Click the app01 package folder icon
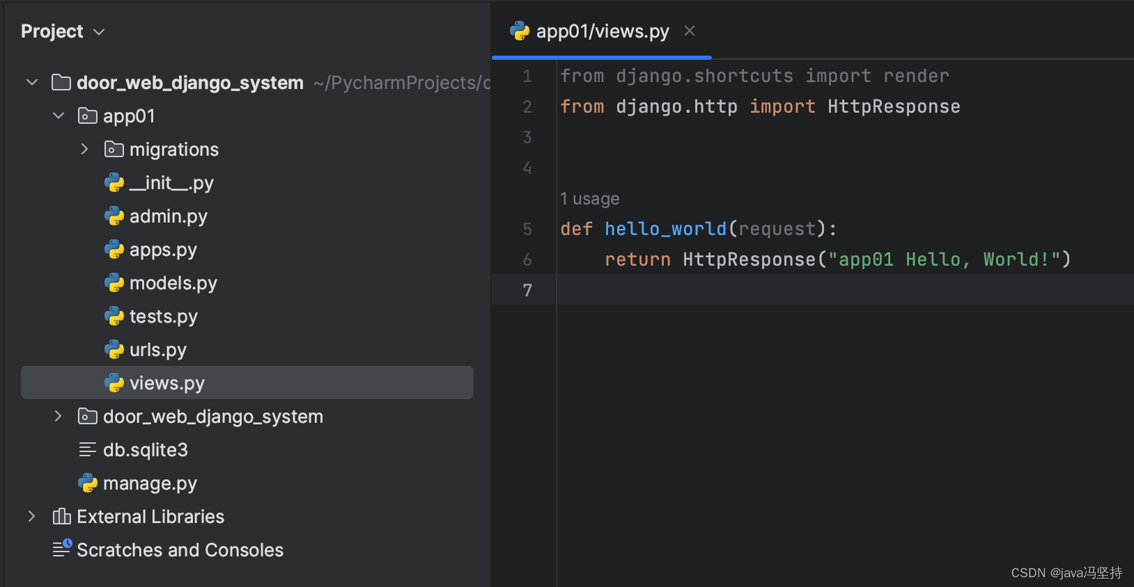1134x587 pixels. (87, 116)
